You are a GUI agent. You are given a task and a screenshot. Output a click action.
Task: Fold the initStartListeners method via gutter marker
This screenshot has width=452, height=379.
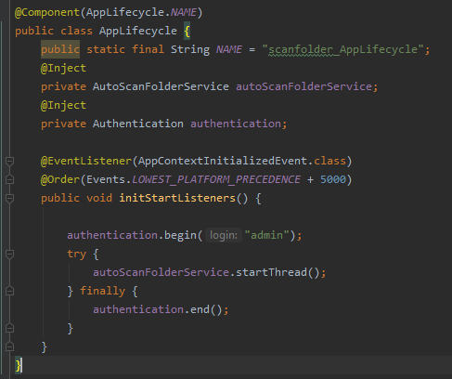(x=9, y=198)
